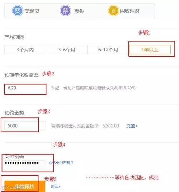The width and height of the screenshot is (179, 192).
Task: Open the question mark help icon beside 可预约金额
Action: 97,126
